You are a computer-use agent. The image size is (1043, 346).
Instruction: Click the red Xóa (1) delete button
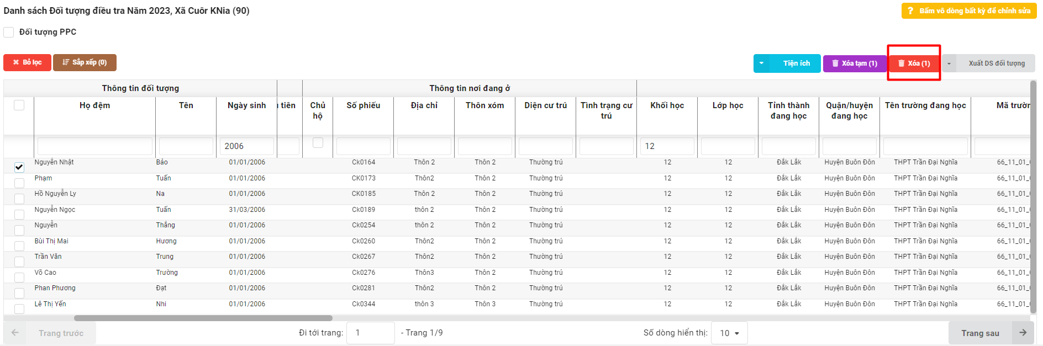tap(914, 63)
